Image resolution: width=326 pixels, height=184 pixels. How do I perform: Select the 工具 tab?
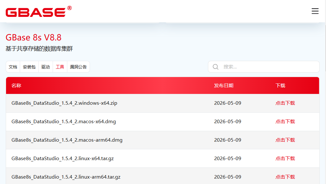click(60, 67)
